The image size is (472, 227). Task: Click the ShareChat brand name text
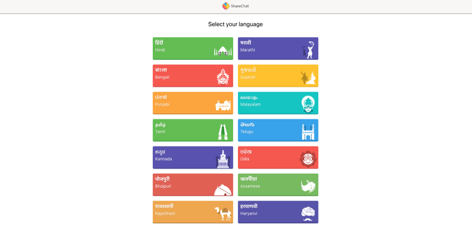click(x=240, y=6)
